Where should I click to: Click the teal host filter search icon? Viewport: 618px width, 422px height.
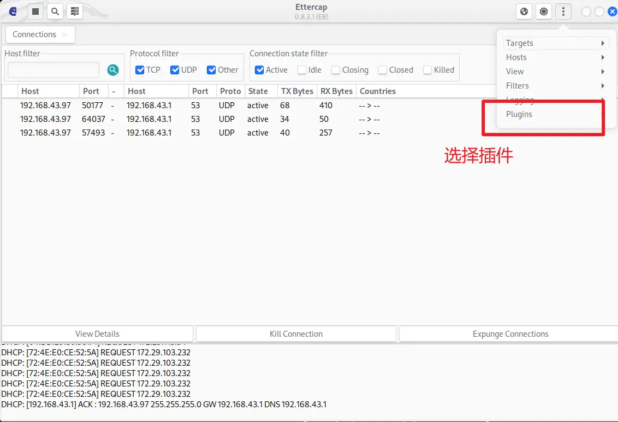point(113,70)
